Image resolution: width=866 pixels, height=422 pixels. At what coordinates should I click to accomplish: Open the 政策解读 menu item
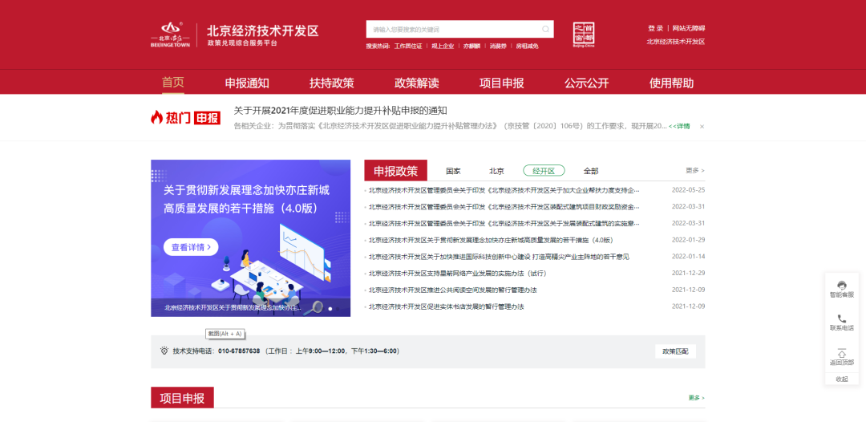(x=416, y=83)
